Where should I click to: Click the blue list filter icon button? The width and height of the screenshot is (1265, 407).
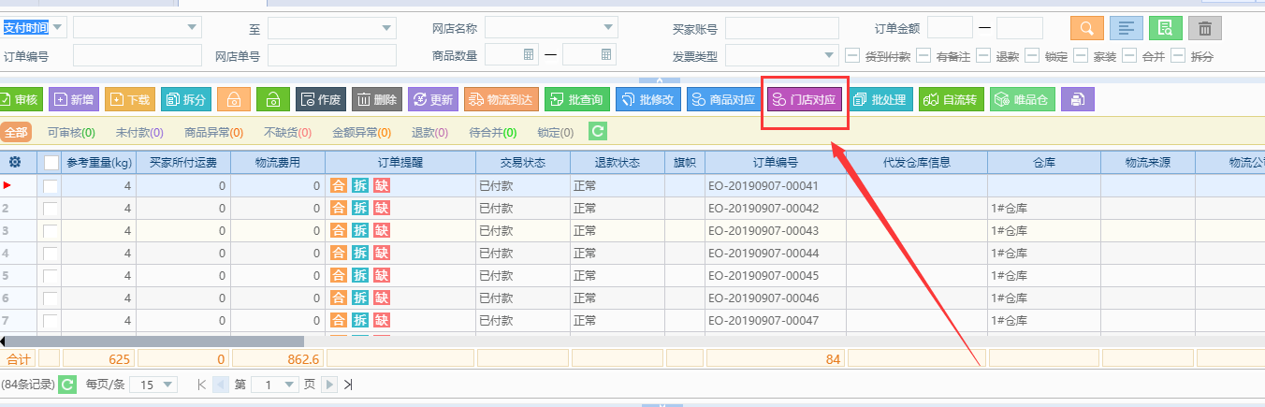coord(1126,29)
